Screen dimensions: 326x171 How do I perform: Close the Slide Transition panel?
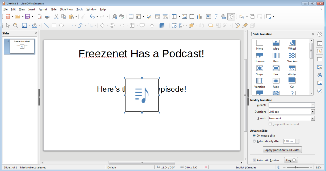313,34
